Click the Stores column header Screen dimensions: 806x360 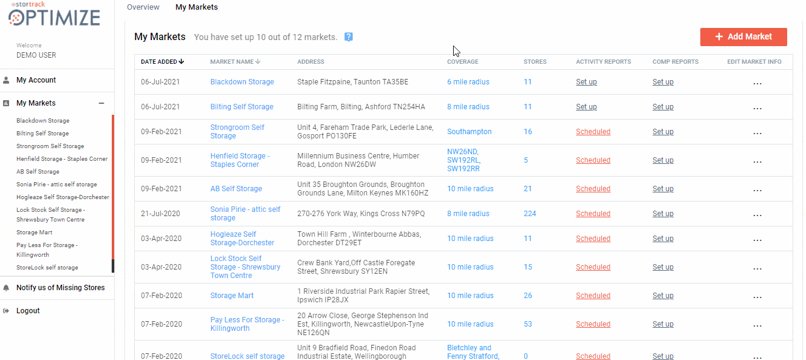click(x=535, y=62)
